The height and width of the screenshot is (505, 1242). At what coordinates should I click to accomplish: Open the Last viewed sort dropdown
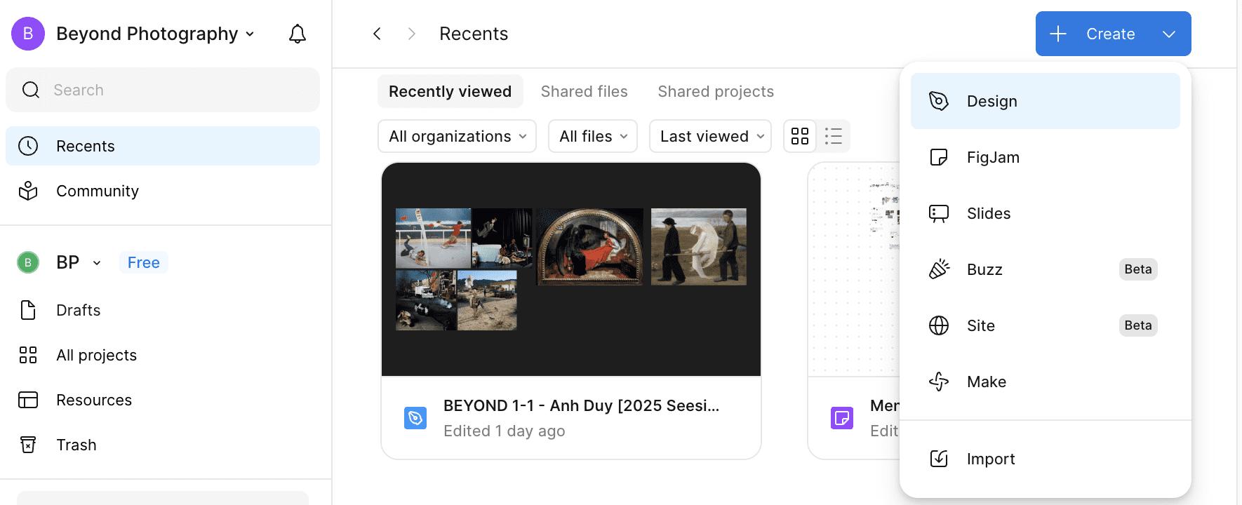710,136
